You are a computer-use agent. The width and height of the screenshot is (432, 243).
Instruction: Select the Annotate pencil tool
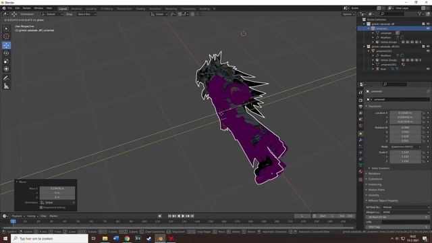pyautogui.click(x=6, y=78)
